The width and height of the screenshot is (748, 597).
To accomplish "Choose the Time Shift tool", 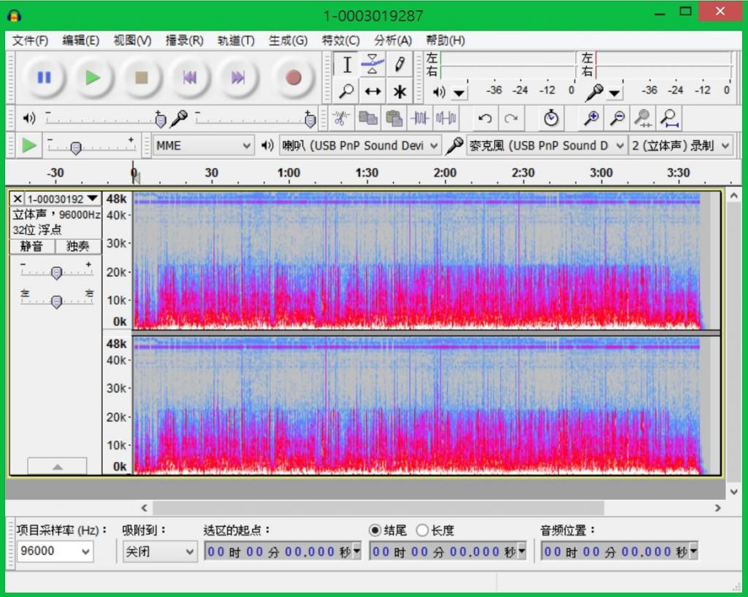I will [x=373, y=91].
